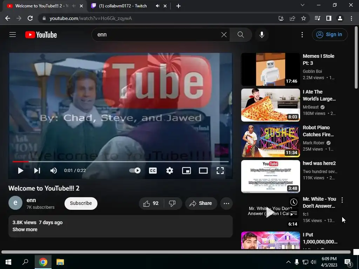Toggle the autoplay switch
This screenshot has height=269, width=359.
(x=135, y=171)
